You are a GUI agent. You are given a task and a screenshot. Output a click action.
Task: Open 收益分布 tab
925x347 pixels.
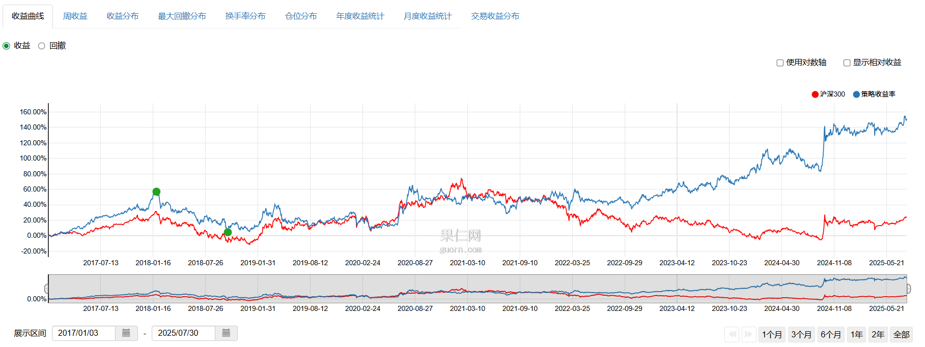123,16
